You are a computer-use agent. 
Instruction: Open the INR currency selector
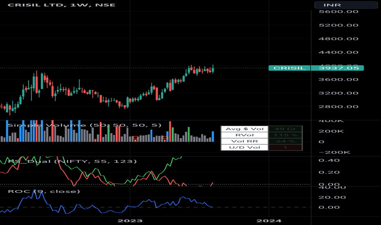pos(346,5)
